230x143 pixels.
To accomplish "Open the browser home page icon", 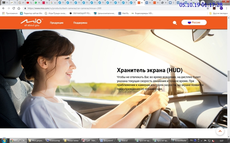I will [x=19, y=8].
